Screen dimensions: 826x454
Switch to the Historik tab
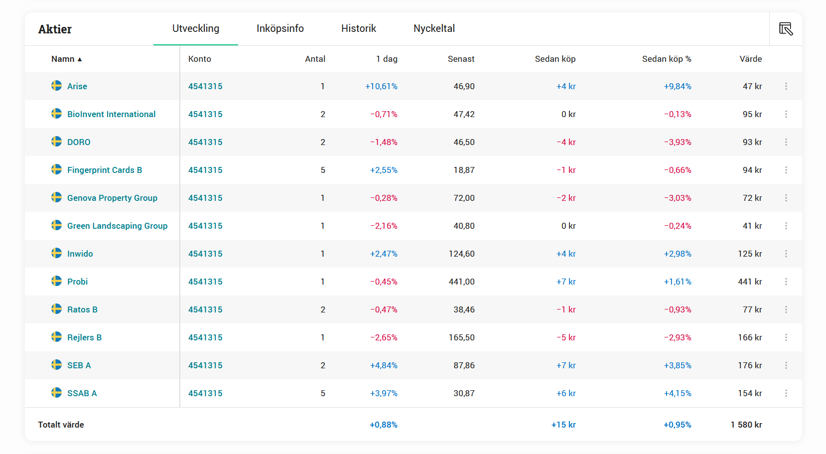point(358,28)
